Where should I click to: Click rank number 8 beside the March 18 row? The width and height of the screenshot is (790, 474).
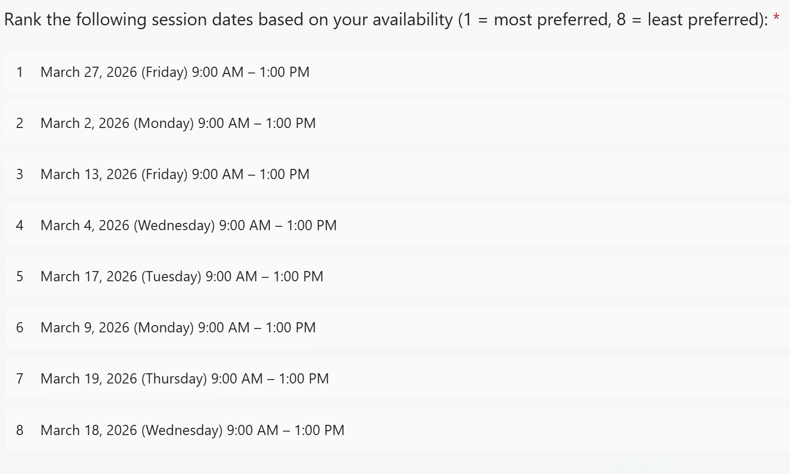[19, 430]
